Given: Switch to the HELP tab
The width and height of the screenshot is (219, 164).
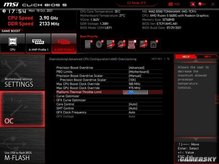Looking at the screenshot, I should [186, 57].
